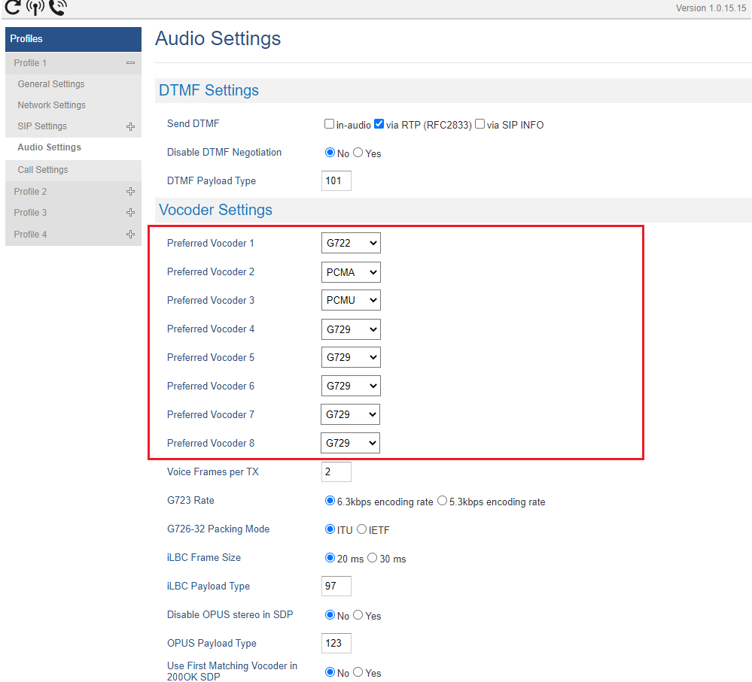752x682 pixels.
Task: Open Network Settings page link
Action: 52,105
